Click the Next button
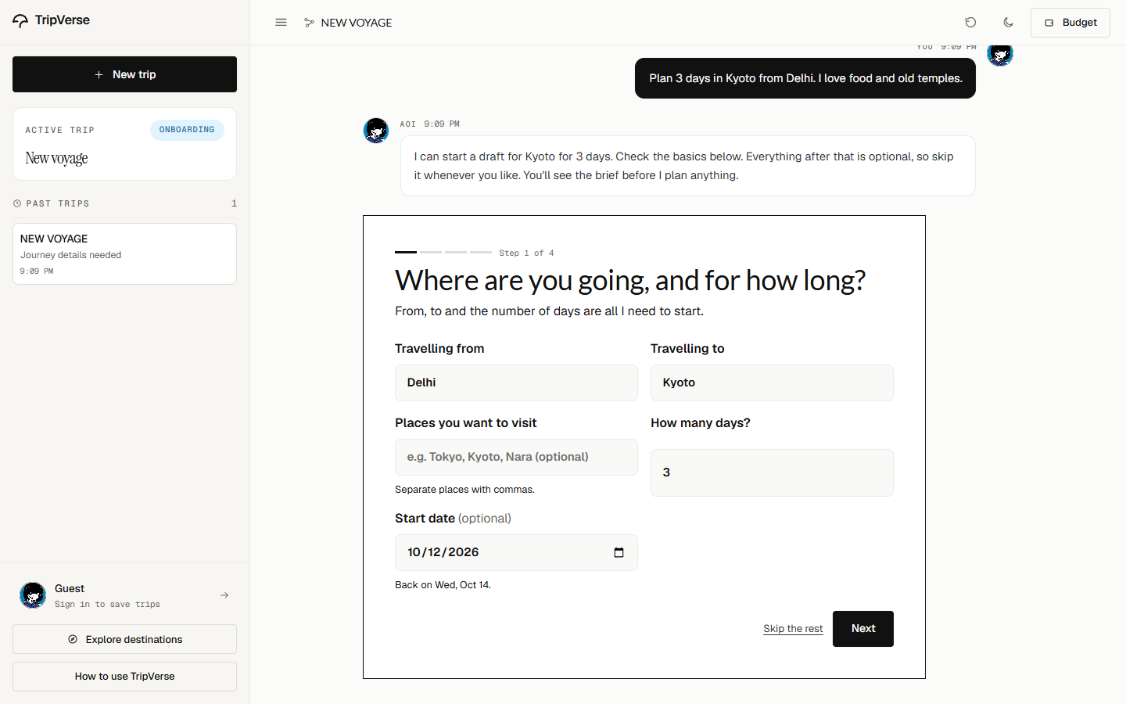The image size is (1126, 704). (x=863, y=629)
